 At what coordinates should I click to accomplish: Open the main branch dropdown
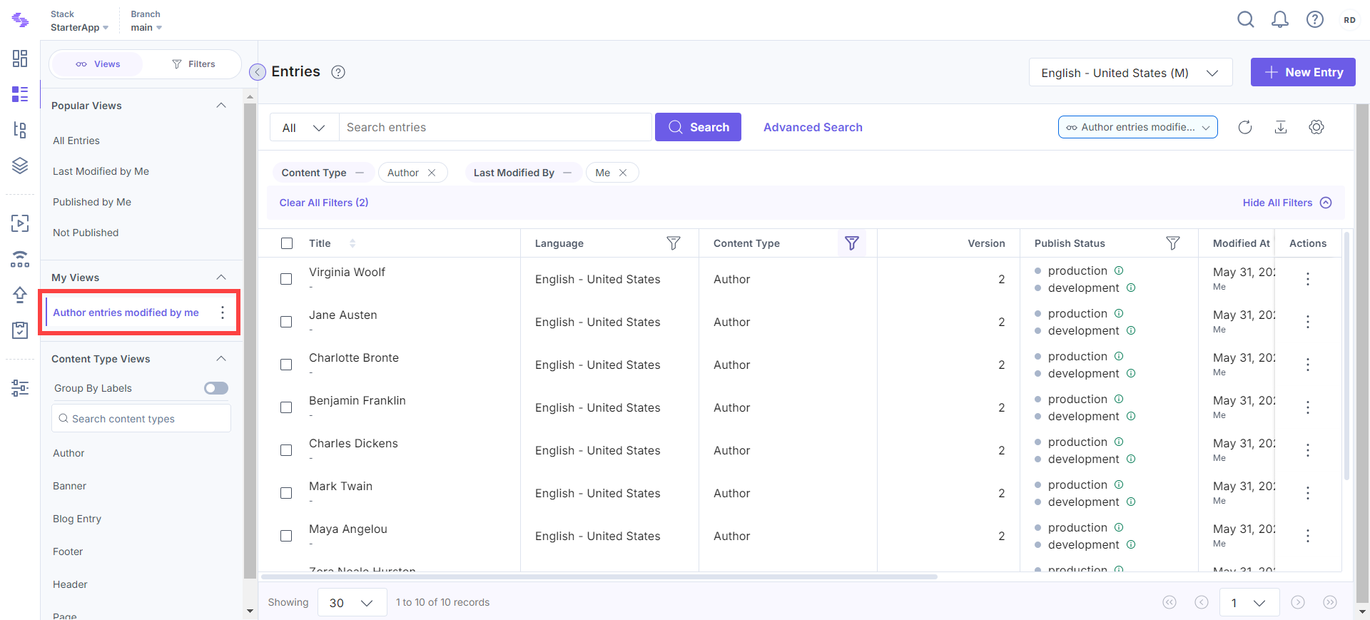click(x=146, y=27)
